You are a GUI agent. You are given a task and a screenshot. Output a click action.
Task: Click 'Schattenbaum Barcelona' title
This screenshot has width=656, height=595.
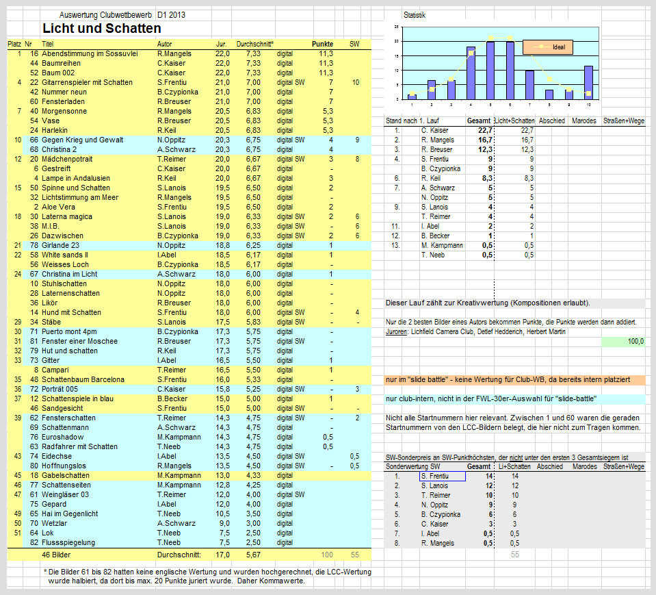coord(83,380)
